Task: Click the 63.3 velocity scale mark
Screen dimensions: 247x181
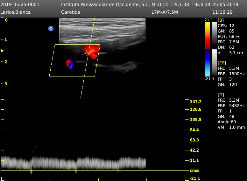Action: (x=194, y=140)
